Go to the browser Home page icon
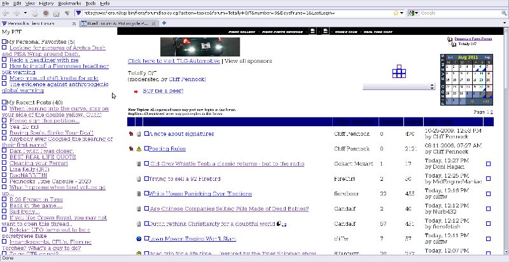The image size is (509, 262). 56,13
